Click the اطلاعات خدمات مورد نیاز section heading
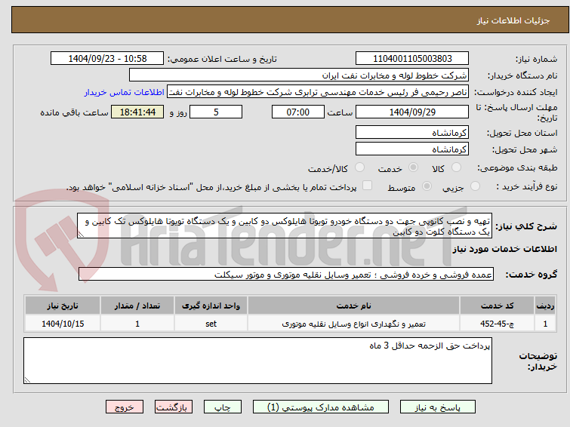This screenshot has height=427, width=570. click(x=504, y=249)
